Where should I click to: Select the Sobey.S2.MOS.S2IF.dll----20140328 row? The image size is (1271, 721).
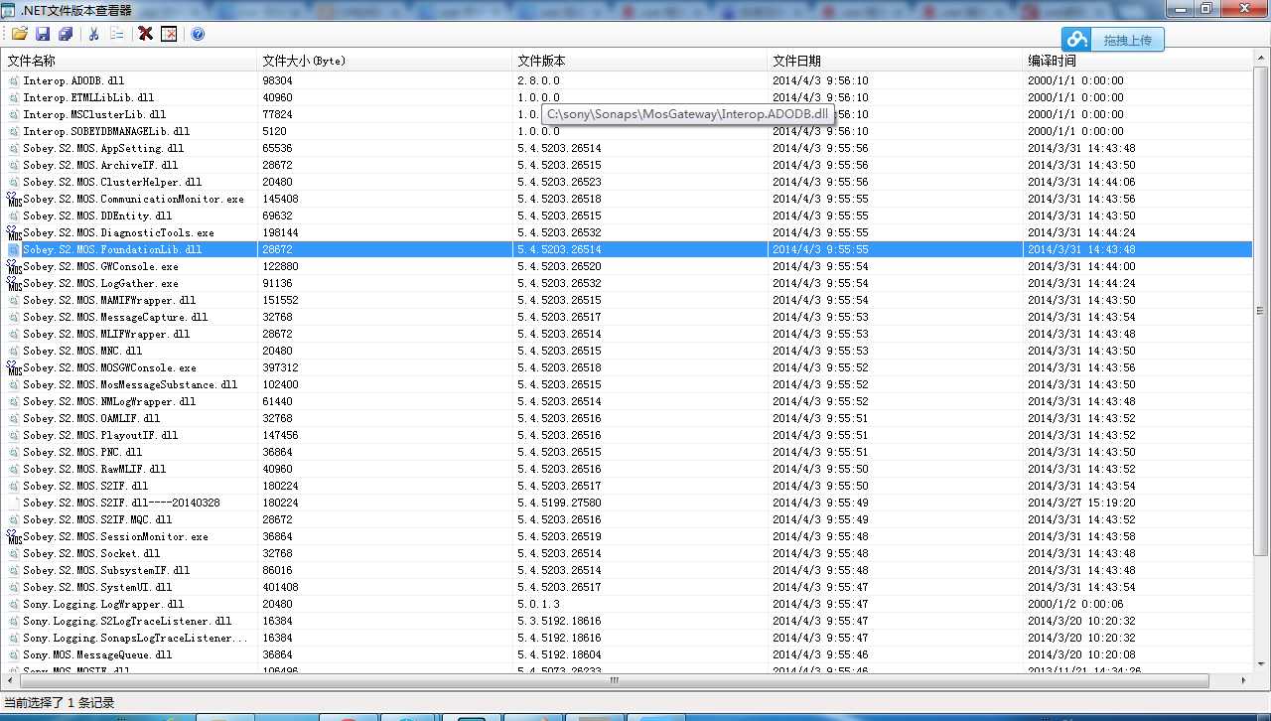[627, 503]
